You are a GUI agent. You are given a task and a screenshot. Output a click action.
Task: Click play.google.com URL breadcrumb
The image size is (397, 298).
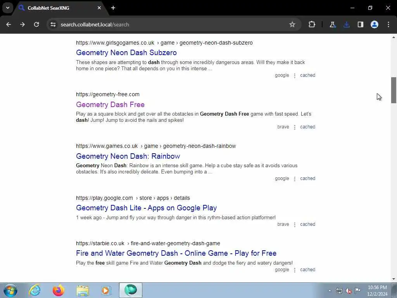pos(133,198)
